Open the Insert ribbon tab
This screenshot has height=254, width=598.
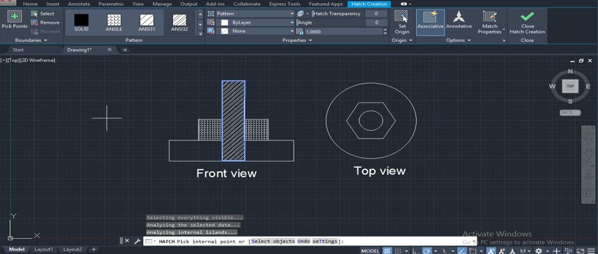(53, 5)
